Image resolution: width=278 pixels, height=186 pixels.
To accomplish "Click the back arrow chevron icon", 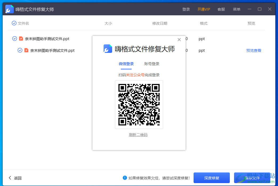I will point(10,178).
